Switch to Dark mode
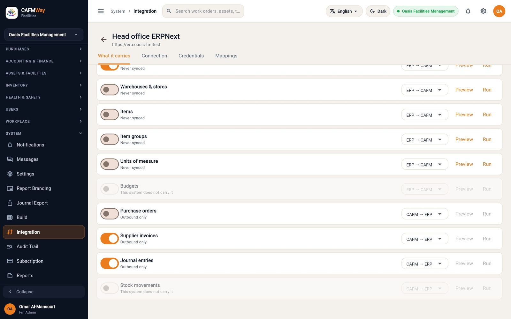 pos(378,11)
